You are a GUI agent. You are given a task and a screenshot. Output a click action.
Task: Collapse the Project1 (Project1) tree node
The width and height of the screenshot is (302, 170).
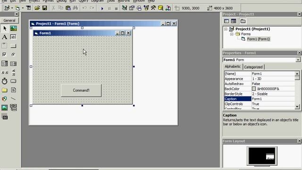click(226, 29)
